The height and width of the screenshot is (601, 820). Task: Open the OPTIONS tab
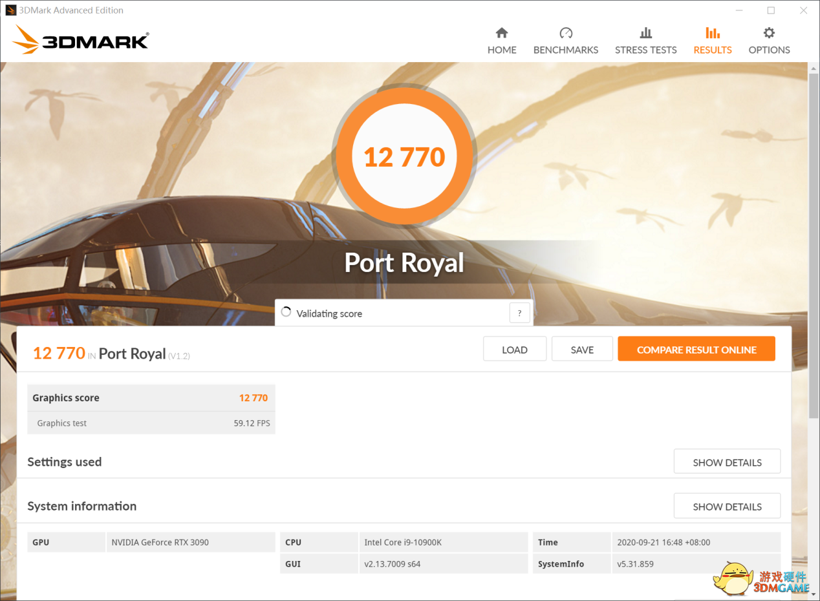769,41
